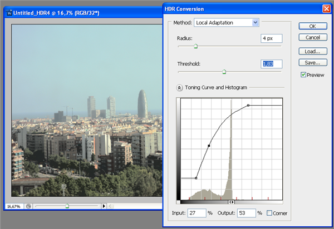334x229 pixels.
Task: Click the Threshold value field
Action: (x=271, y=64)
